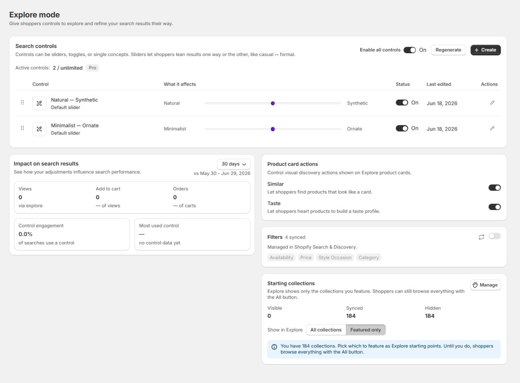Screen dimensions: 520x383
Task: Click drag handle for Minimalist ↔ Ornate row
Action: pyautogui.click(x=22, y=128)
